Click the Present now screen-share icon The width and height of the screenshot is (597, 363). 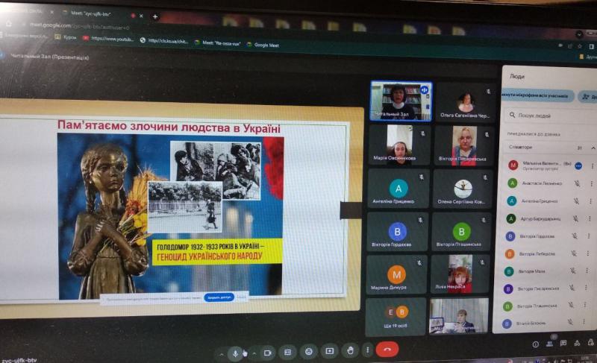tap(330, 351)
